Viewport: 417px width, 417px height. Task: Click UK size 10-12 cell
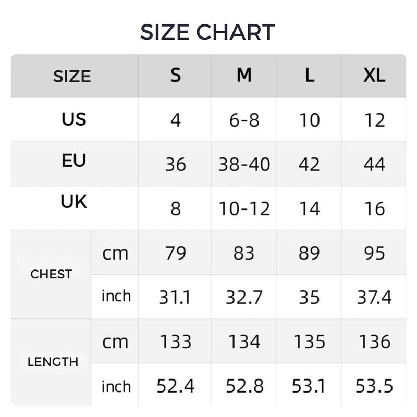[x=244, y=209]
